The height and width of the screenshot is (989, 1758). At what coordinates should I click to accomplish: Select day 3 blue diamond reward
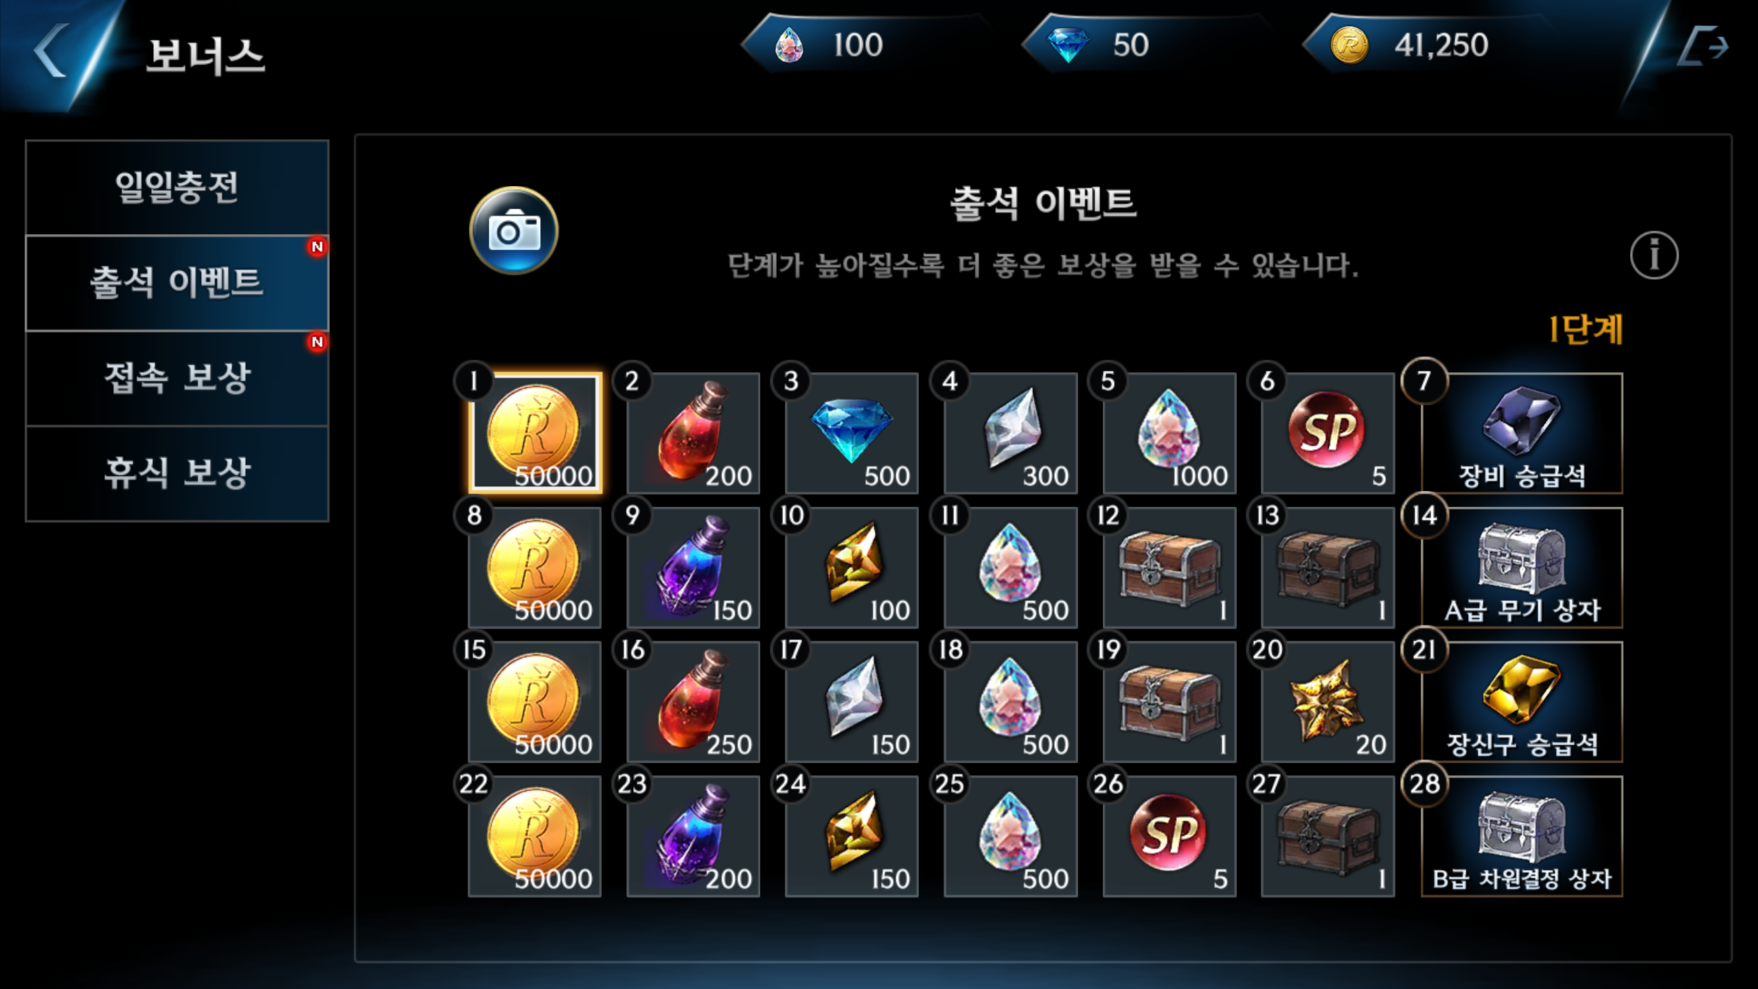coord(852,433)
